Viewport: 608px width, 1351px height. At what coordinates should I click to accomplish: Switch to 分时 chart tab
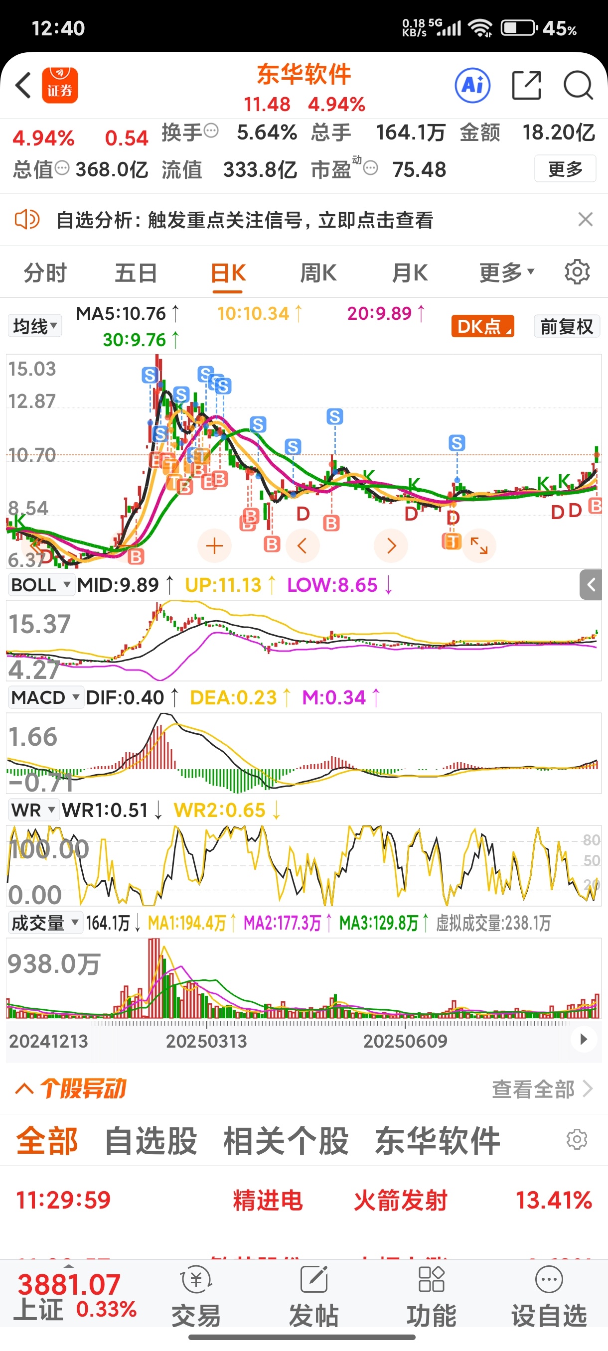pos(46,272)
